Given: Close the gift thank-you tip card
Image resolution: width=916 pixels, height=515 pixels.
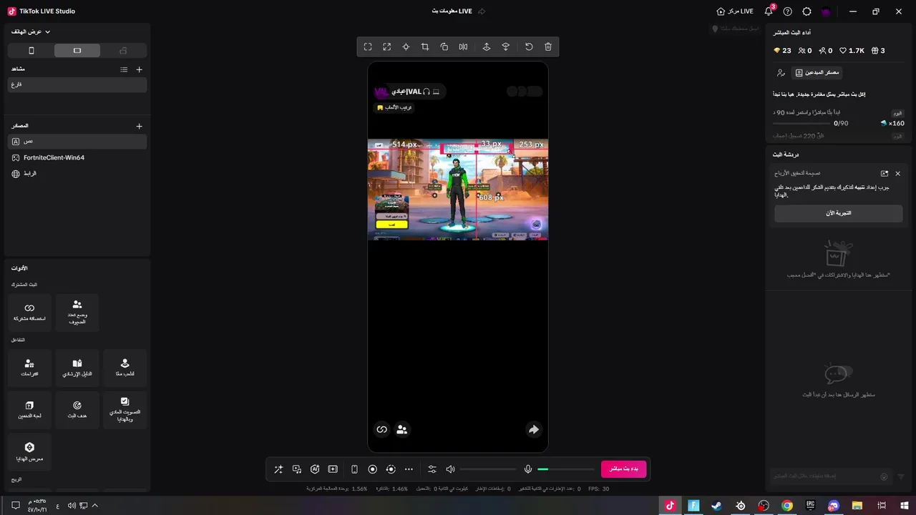Looking at the screenshot, I should point(898,173).
